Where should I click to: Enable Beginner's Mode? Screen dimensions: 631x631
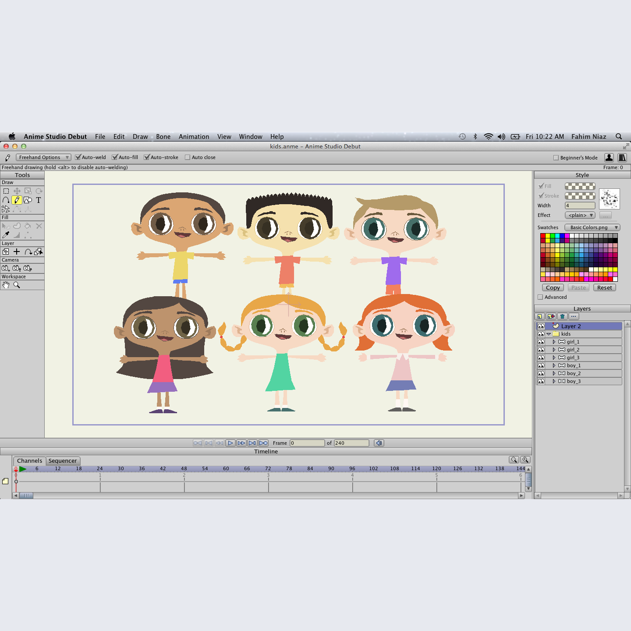[556, 158]
